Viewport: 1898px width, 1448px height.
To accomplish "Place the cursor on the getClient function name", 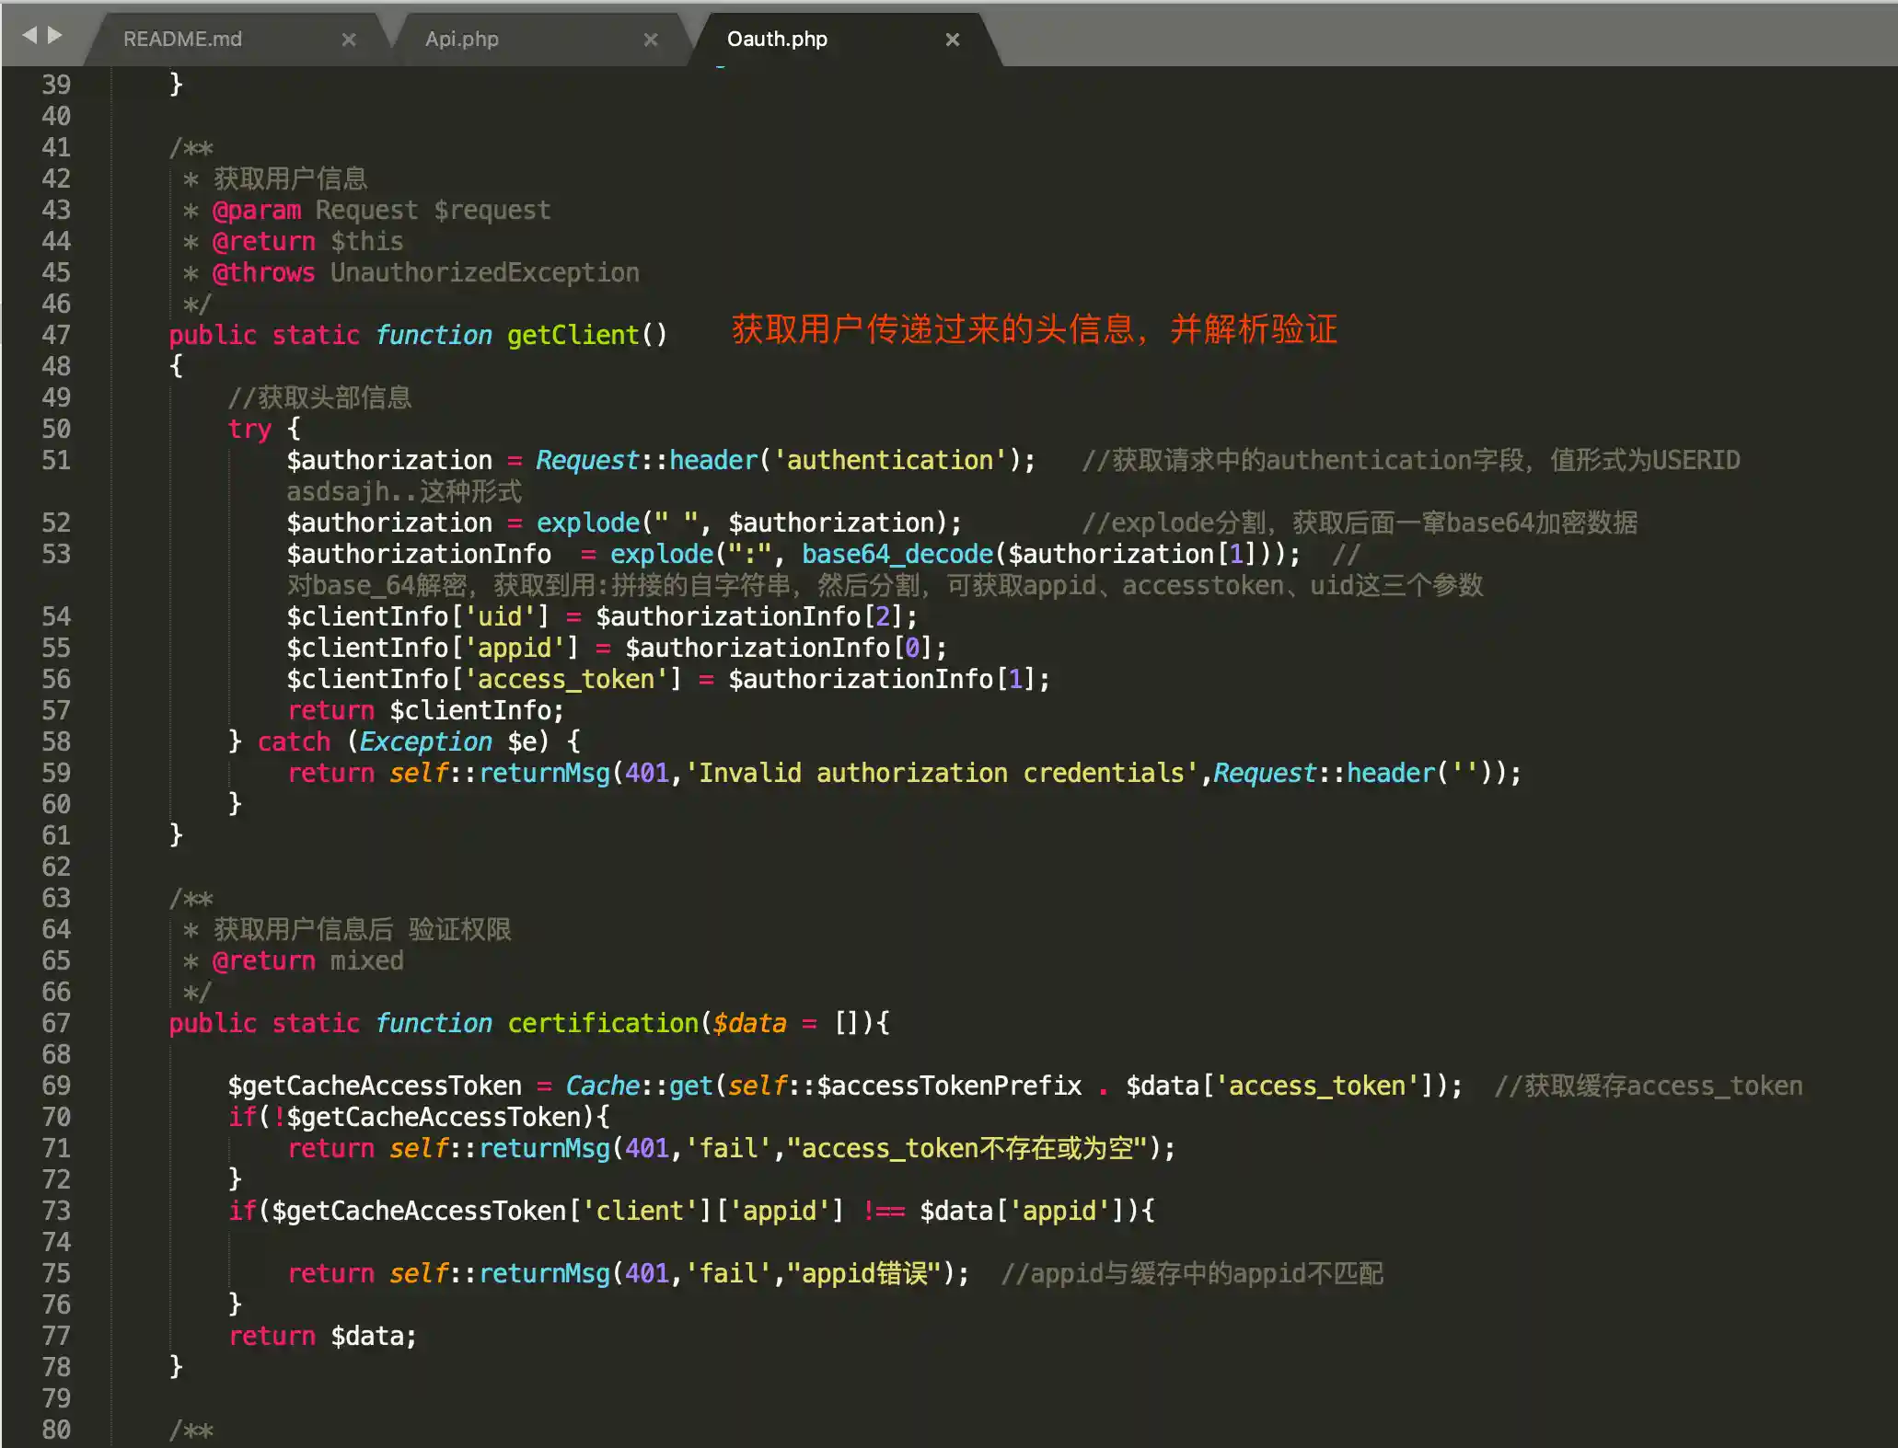I will click(573, 335).
